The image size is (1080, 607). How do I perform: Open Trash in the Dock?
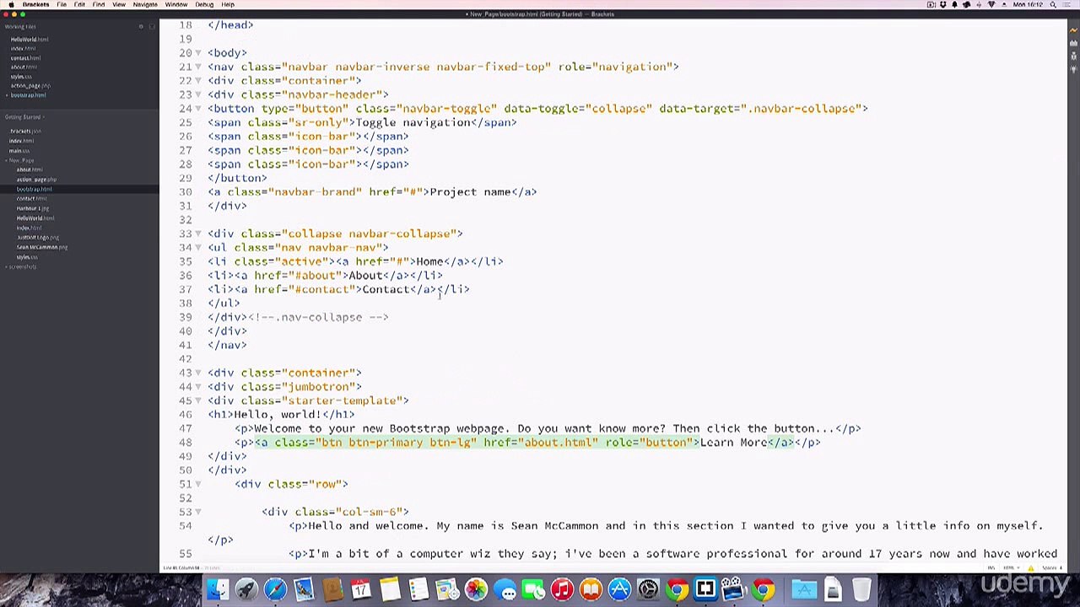pos(861,589)
